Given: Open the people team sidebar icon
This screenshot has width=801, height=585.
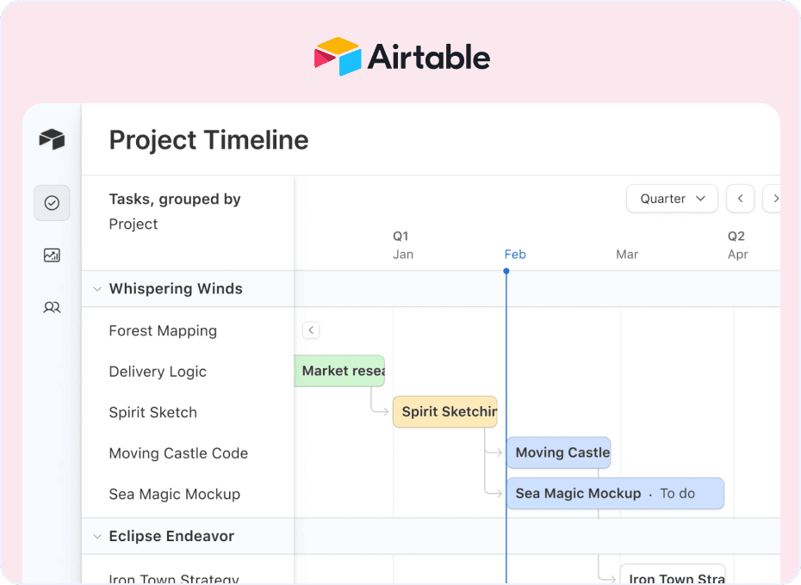Looking at the screenshot, I should coord(52,307).
